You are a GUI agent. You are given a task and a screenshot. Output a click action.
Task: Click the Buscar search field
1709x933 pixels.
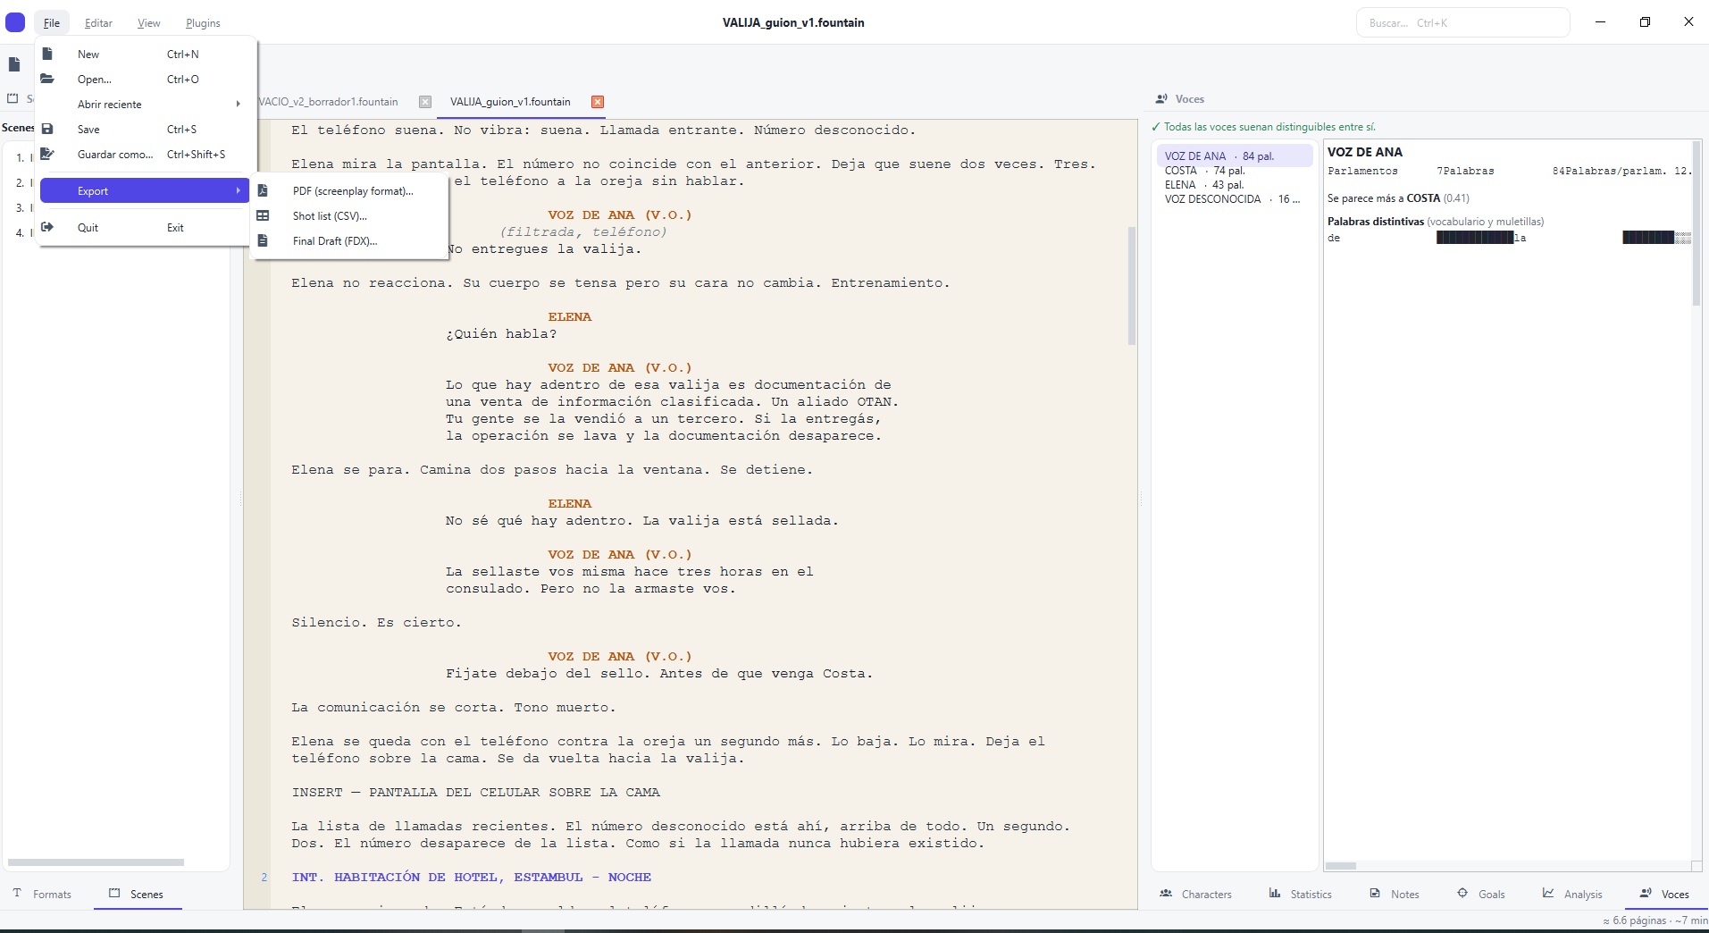tap(1462, 22)
